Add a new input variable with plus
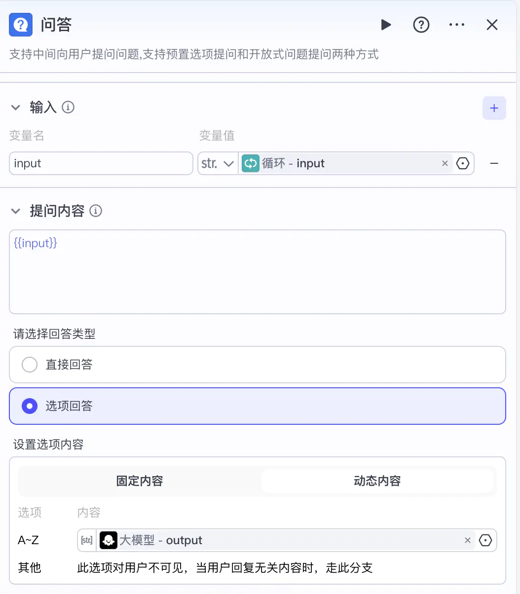The image size is (520, 594). click(494, 108)
